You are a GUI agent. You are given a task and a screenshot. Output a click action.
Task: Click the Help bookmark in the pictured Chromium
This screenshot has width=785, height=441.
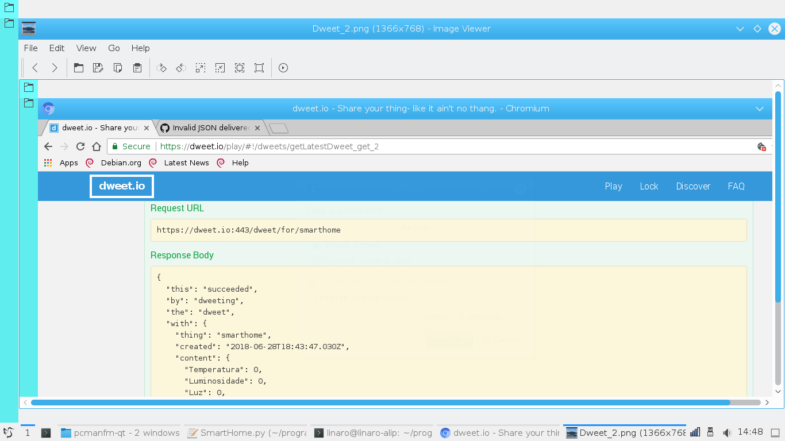233,163
